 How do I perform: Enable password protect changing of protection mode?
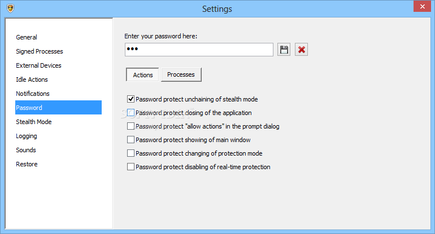pyautogui.click(x=130, y=153)
